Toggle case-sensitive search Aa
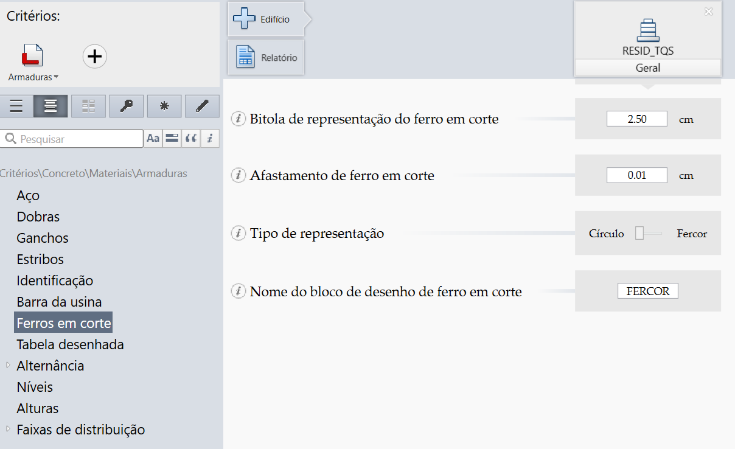Viewport: 735px width, 449px height. tap(153, 139)
